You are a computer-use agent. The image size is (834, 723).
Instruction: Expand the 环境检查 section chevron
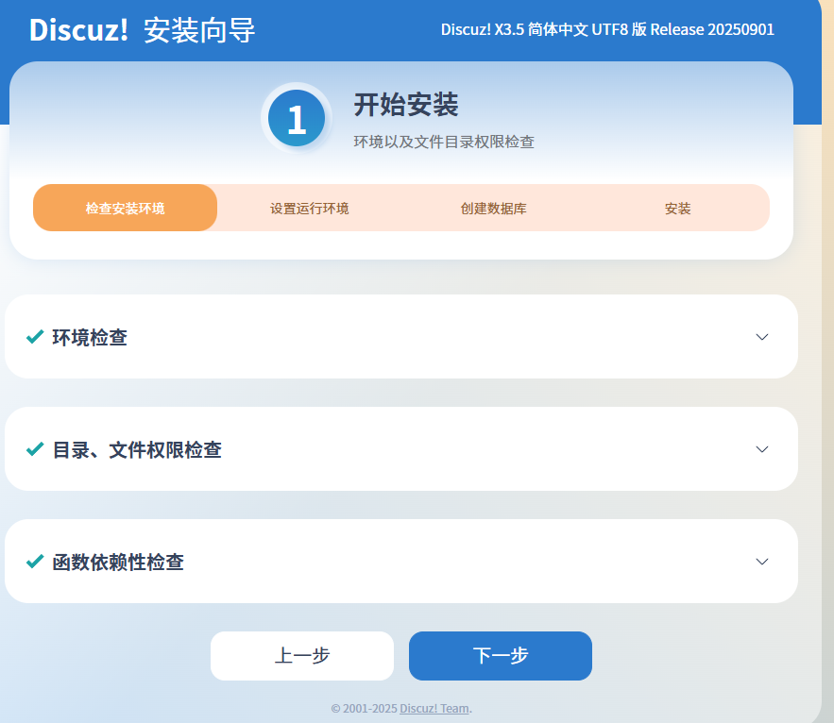pyautogui.click(x=761, y=337)
